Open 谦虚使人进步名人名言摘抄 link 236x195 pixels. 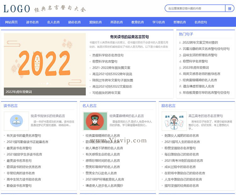pyautogui.click(x=104, y=186)
